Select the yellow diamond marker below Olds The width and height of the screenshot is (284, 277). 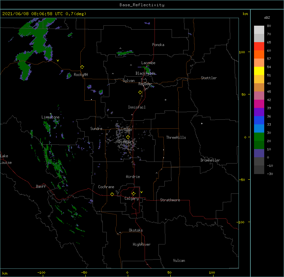point(128,137)
